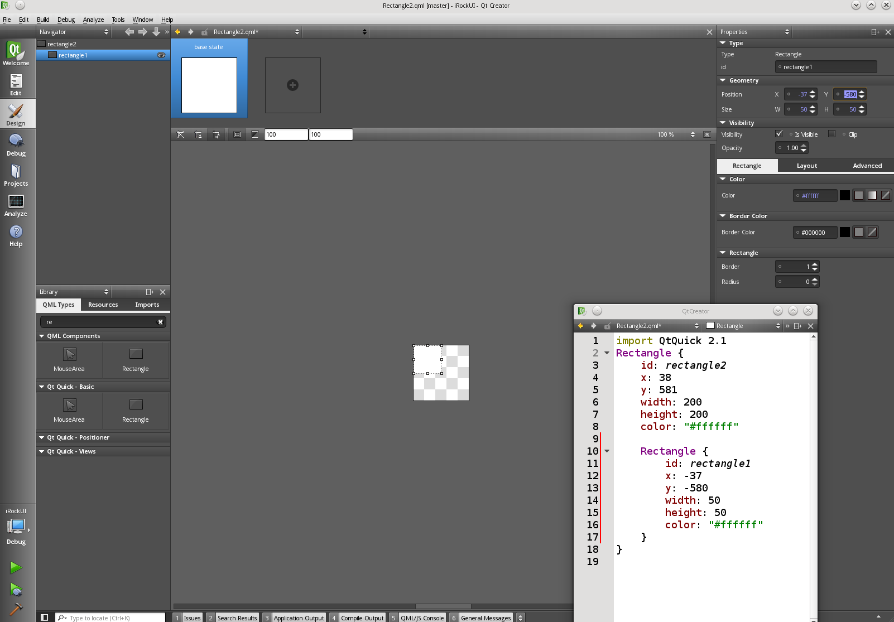Toggle the Clip checkbox
The image size is (894, 622).
coord(831,134)
